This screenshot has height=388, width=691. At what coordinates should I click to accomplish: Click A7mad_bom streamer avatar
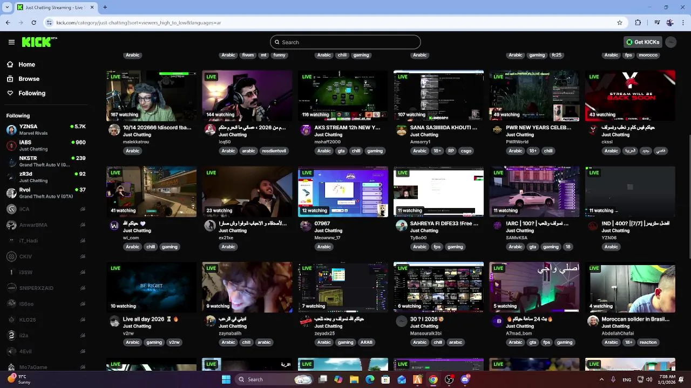coord(497,321)
